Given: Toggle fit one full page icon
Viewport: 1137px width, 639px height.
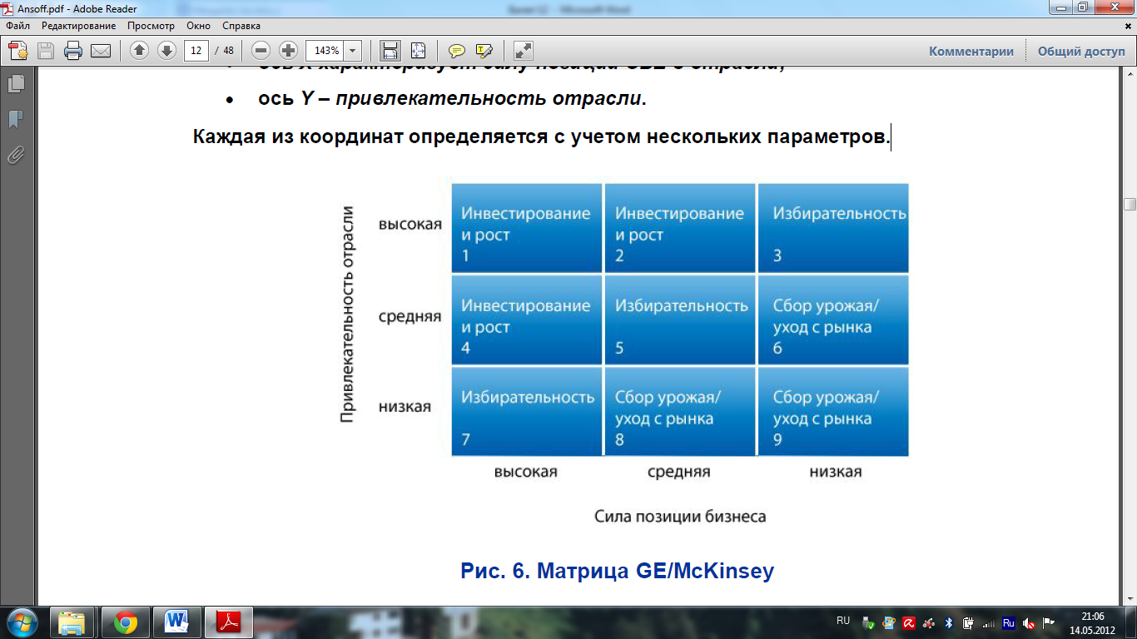Looking at the screenshot, I should [418, 51].
